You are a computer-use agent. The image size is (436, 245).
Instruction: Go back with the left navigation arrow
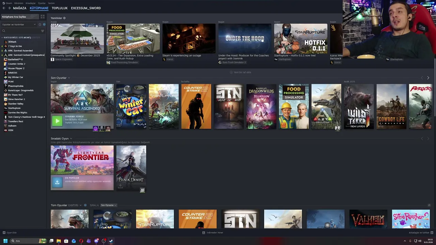(x=4, y=8)
